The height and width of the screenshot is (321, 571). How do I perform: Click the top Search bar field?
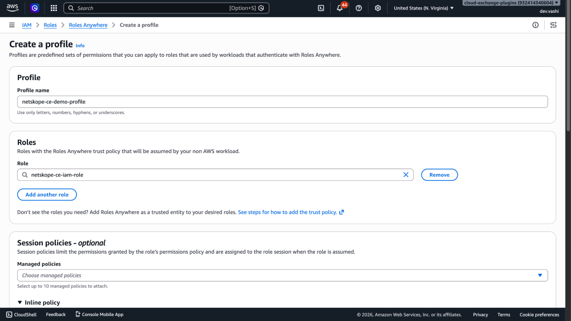166,8
